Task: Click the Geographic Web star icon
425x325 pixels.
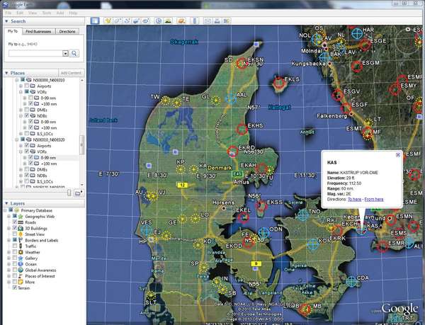Action: point(21,217)
